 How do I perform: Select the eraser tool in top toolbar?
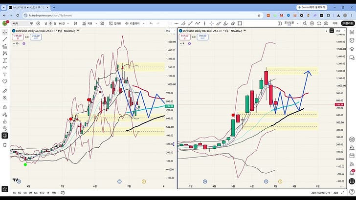pos(233,23)
